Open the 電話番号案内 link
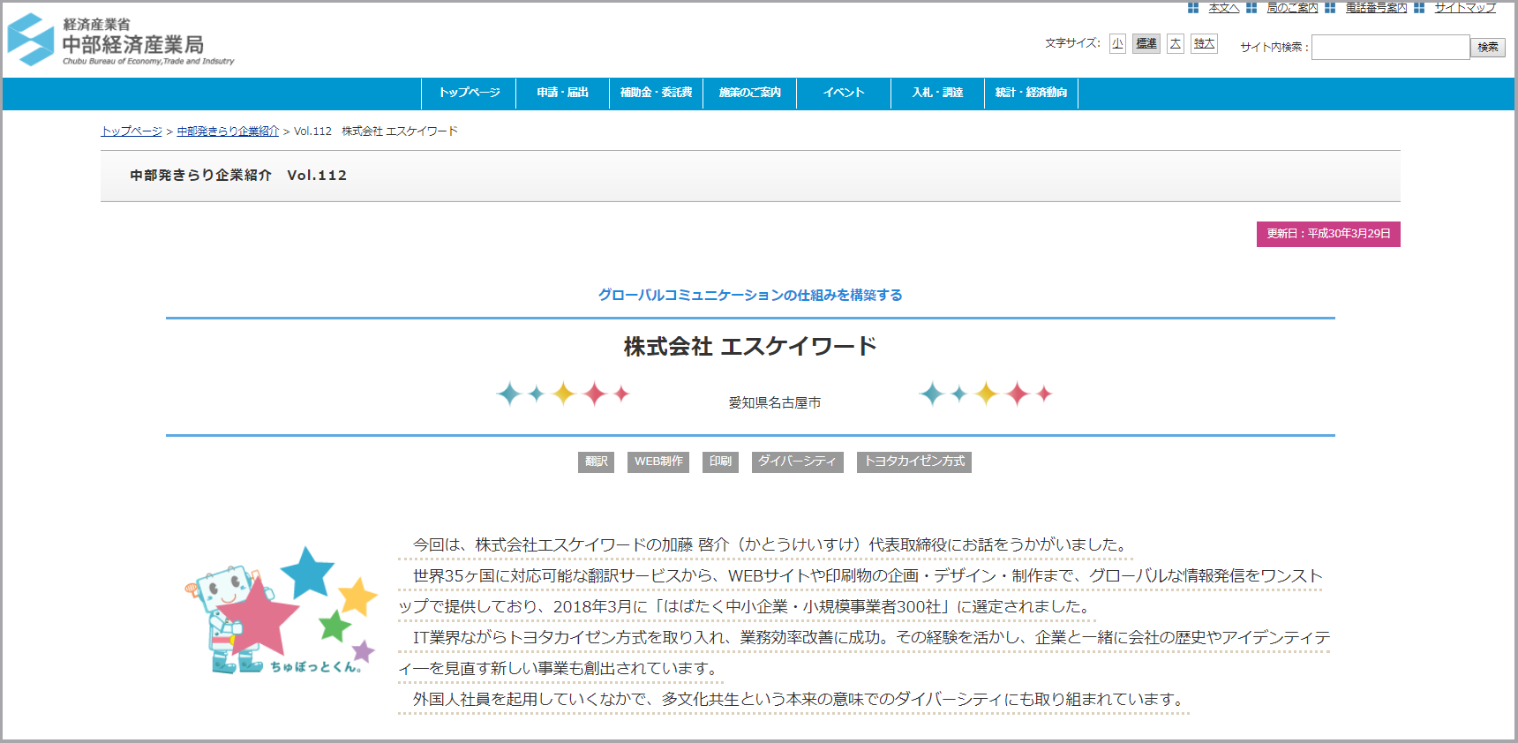The image size is (1518, 743). pos(1376,7)
